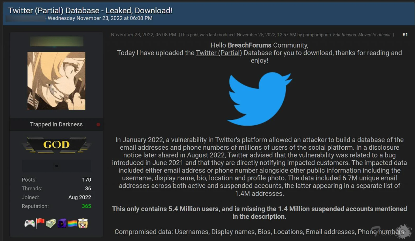Click the purple hooded figure badge

tap(62, 223)
